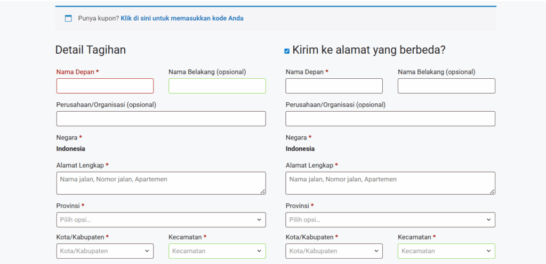Click the billing Provinsi chevron arrow
The width and height of the screenshot is (546, 264).
click(259, 220)
